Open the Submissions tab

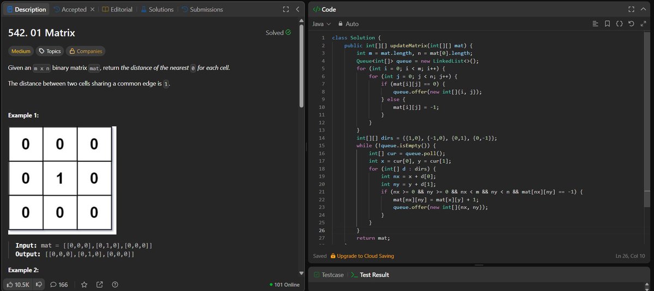(202, 9)
